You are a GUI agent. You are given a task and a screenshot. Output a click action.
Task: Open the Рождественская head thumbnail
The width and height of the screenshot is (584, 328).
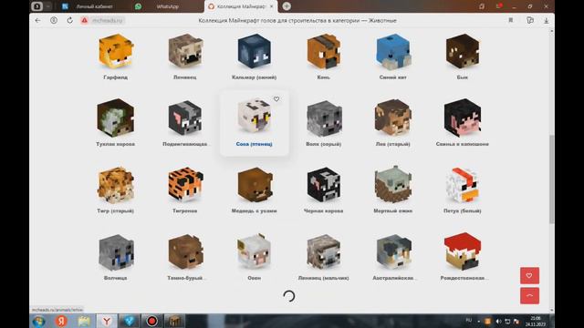click(463, 251)
